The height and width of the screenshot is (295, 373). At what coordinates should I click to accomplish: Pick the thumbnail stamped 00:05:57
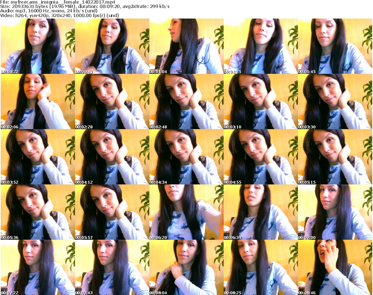pyautogui.click(x=112, y=212)
